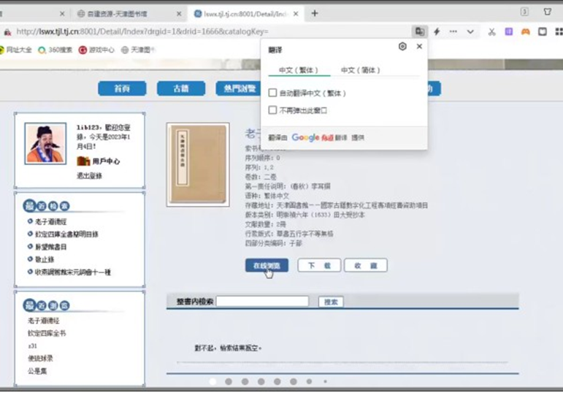The image size is (563, 393).
Task: Open 用戶中心 user center link
Action: click(x=106, y=161)
